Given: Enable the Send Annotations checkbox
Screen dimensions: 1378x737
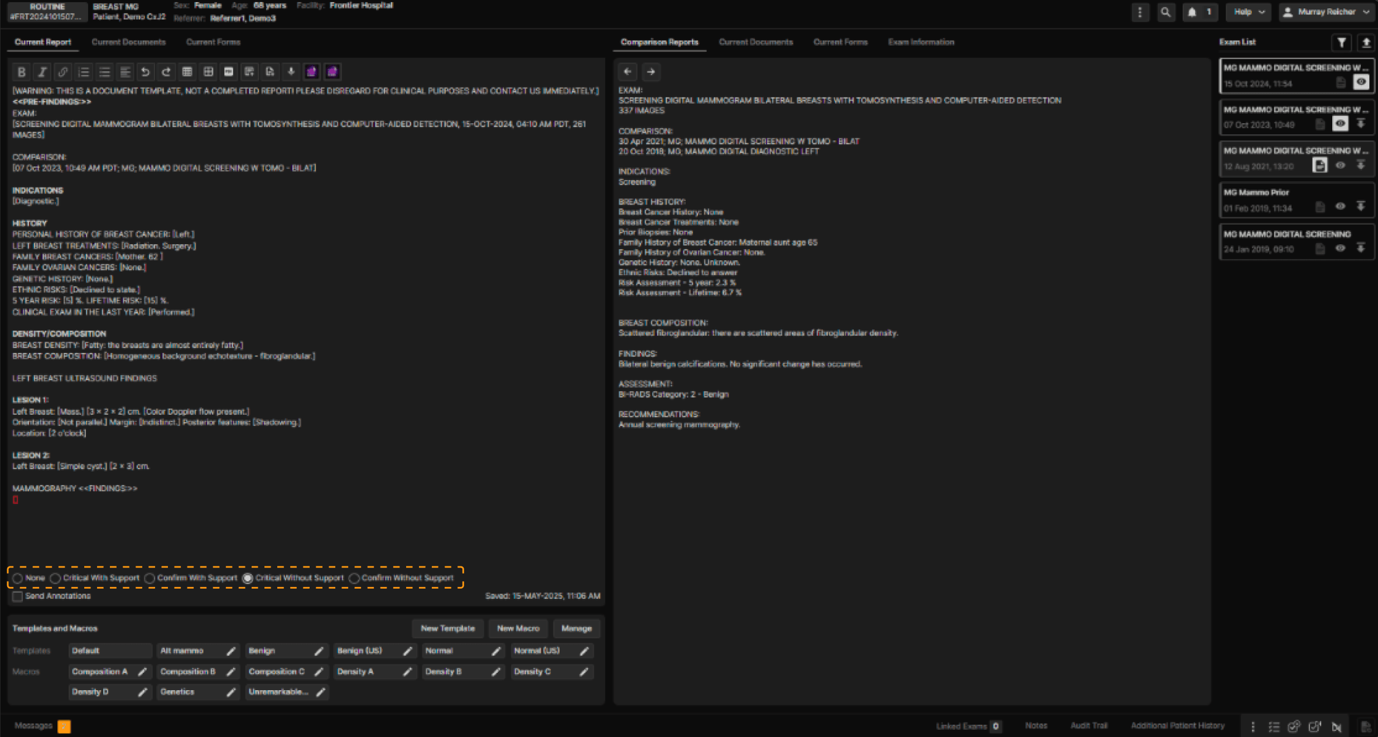Looking at the screenshot, I should tap(18, 596).
